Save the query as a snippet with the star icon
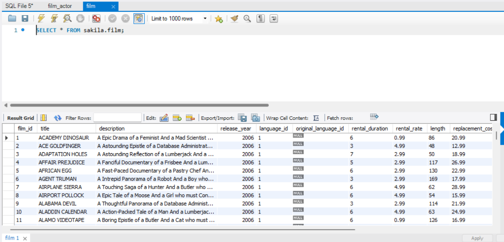This screenshot has width=504, height=242. click(219, 19)
